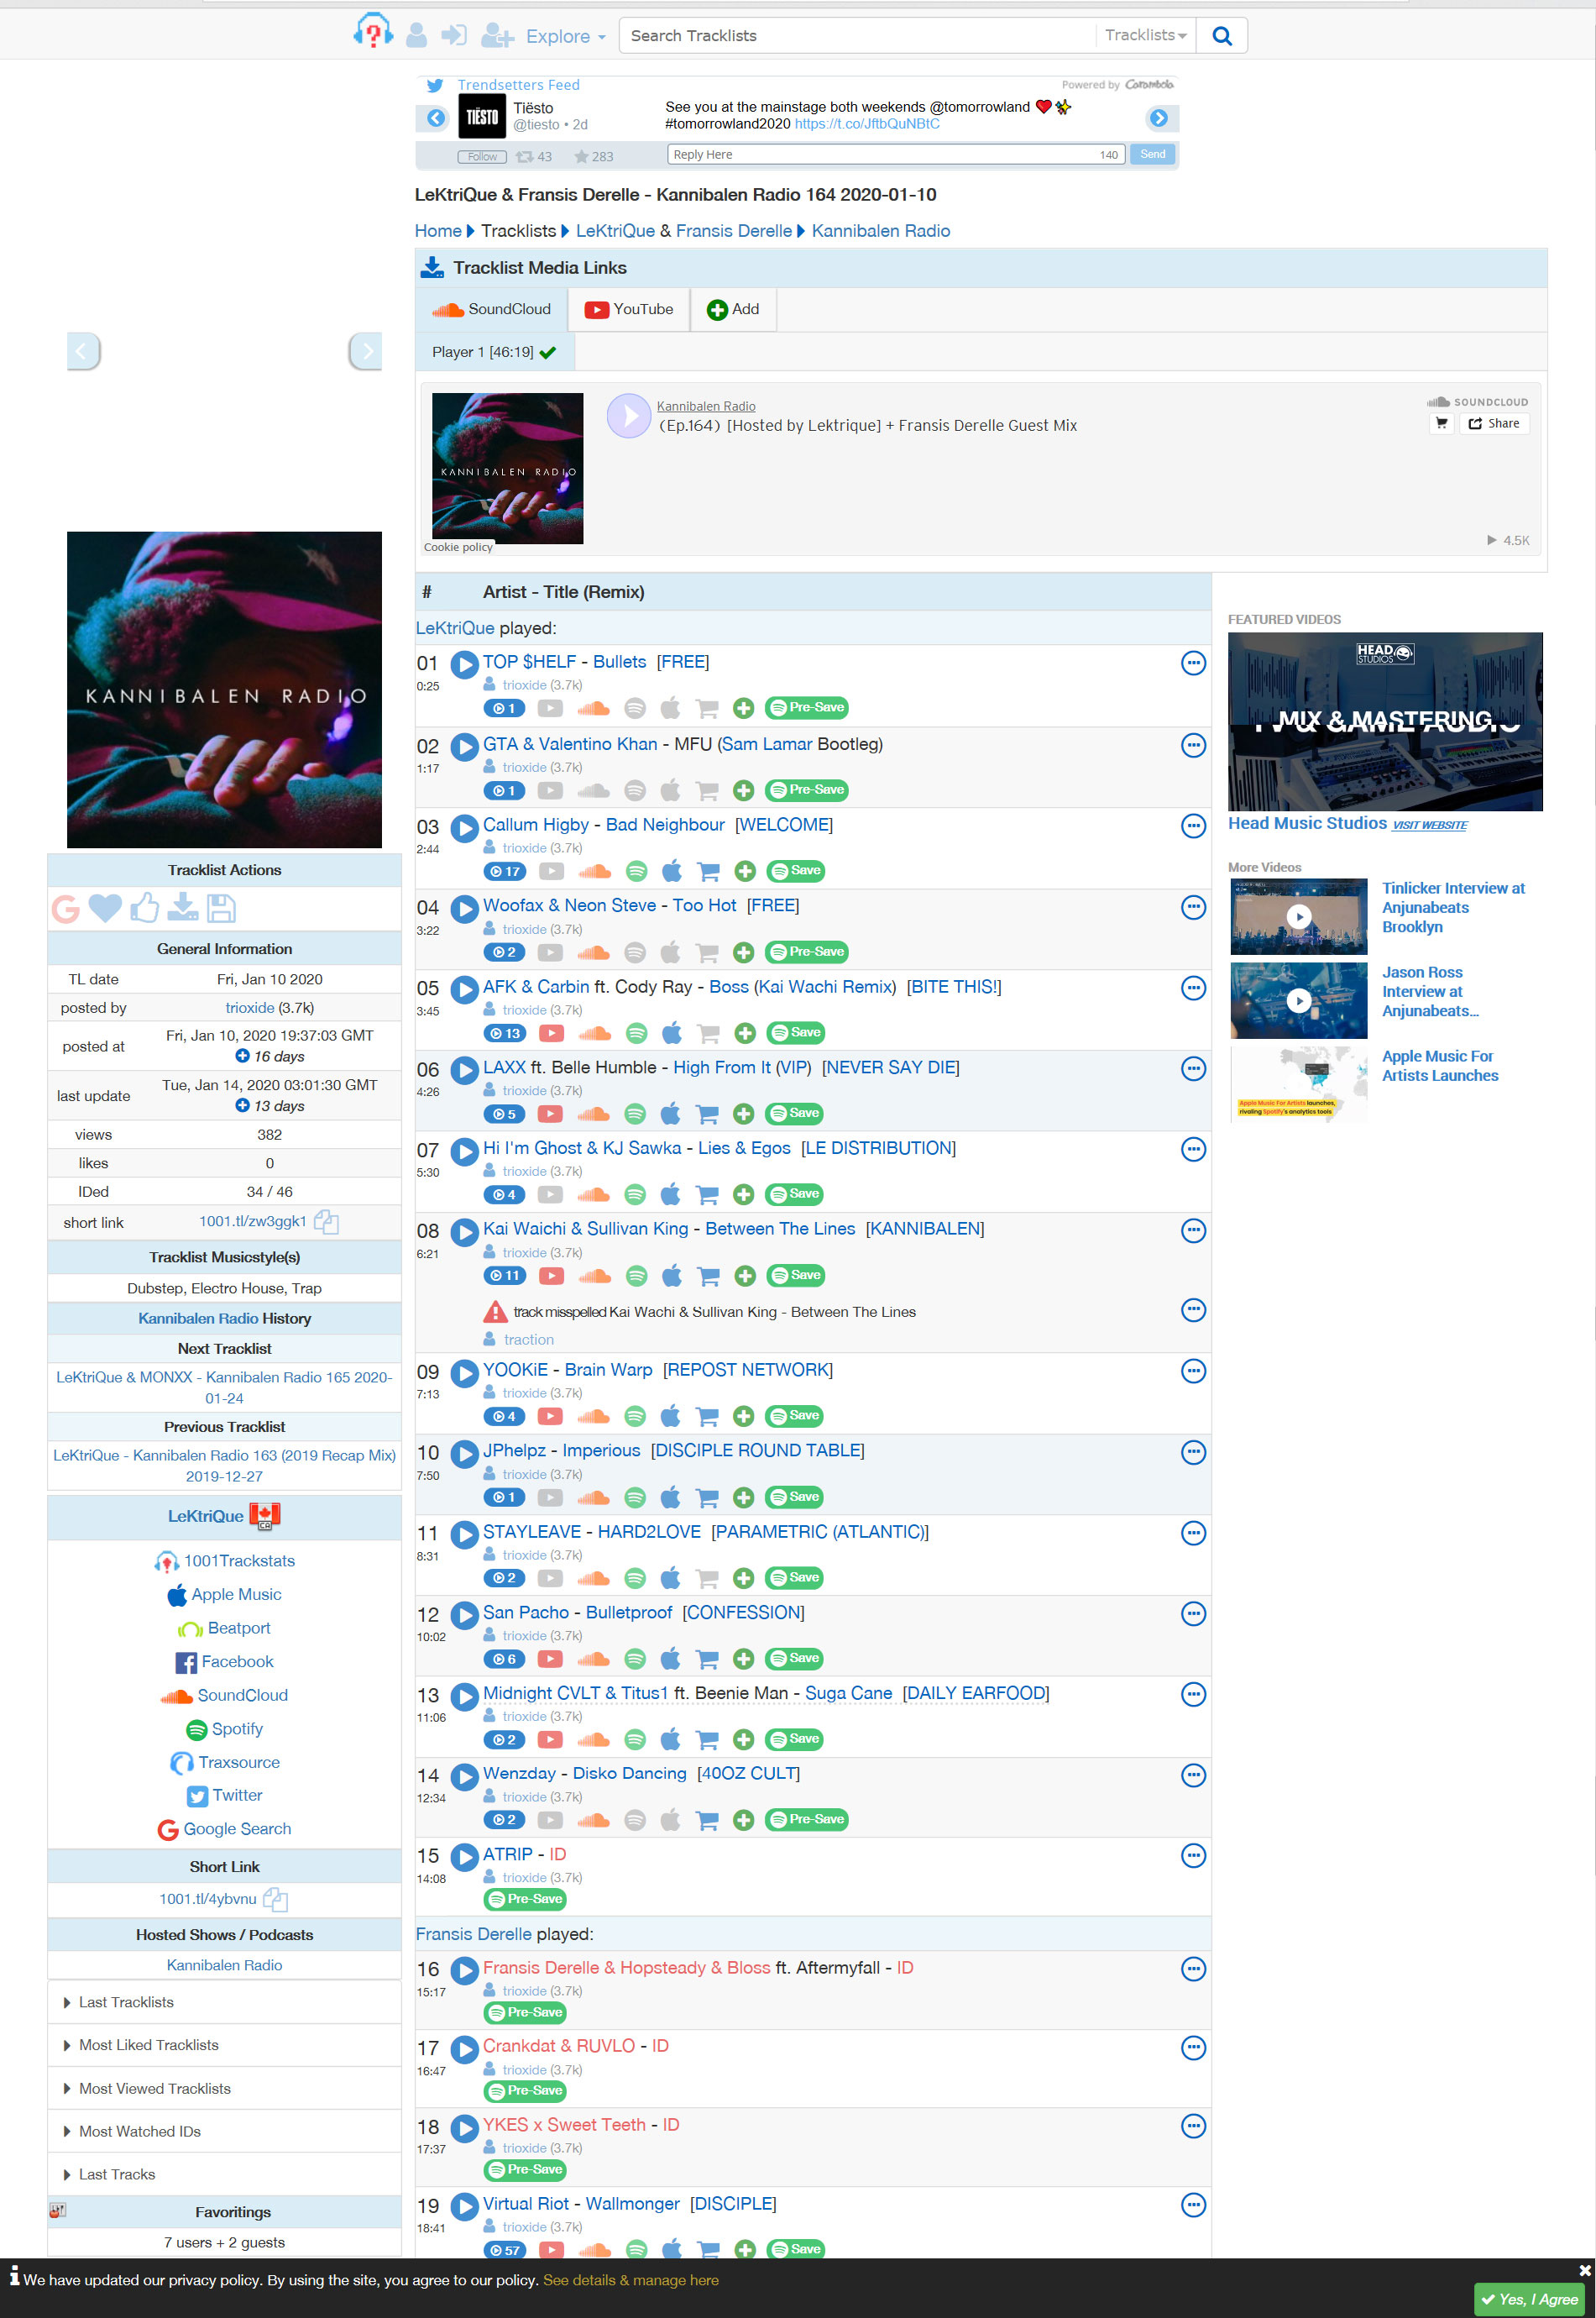This screenshot has height=2318, width=1596.
Task: Click the register add-user icon in header
Action: (498, 36)
